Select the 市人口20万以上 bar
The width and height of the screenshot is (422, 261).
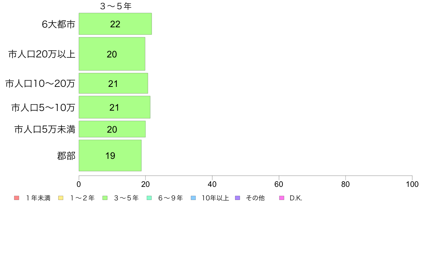[112, 54]
